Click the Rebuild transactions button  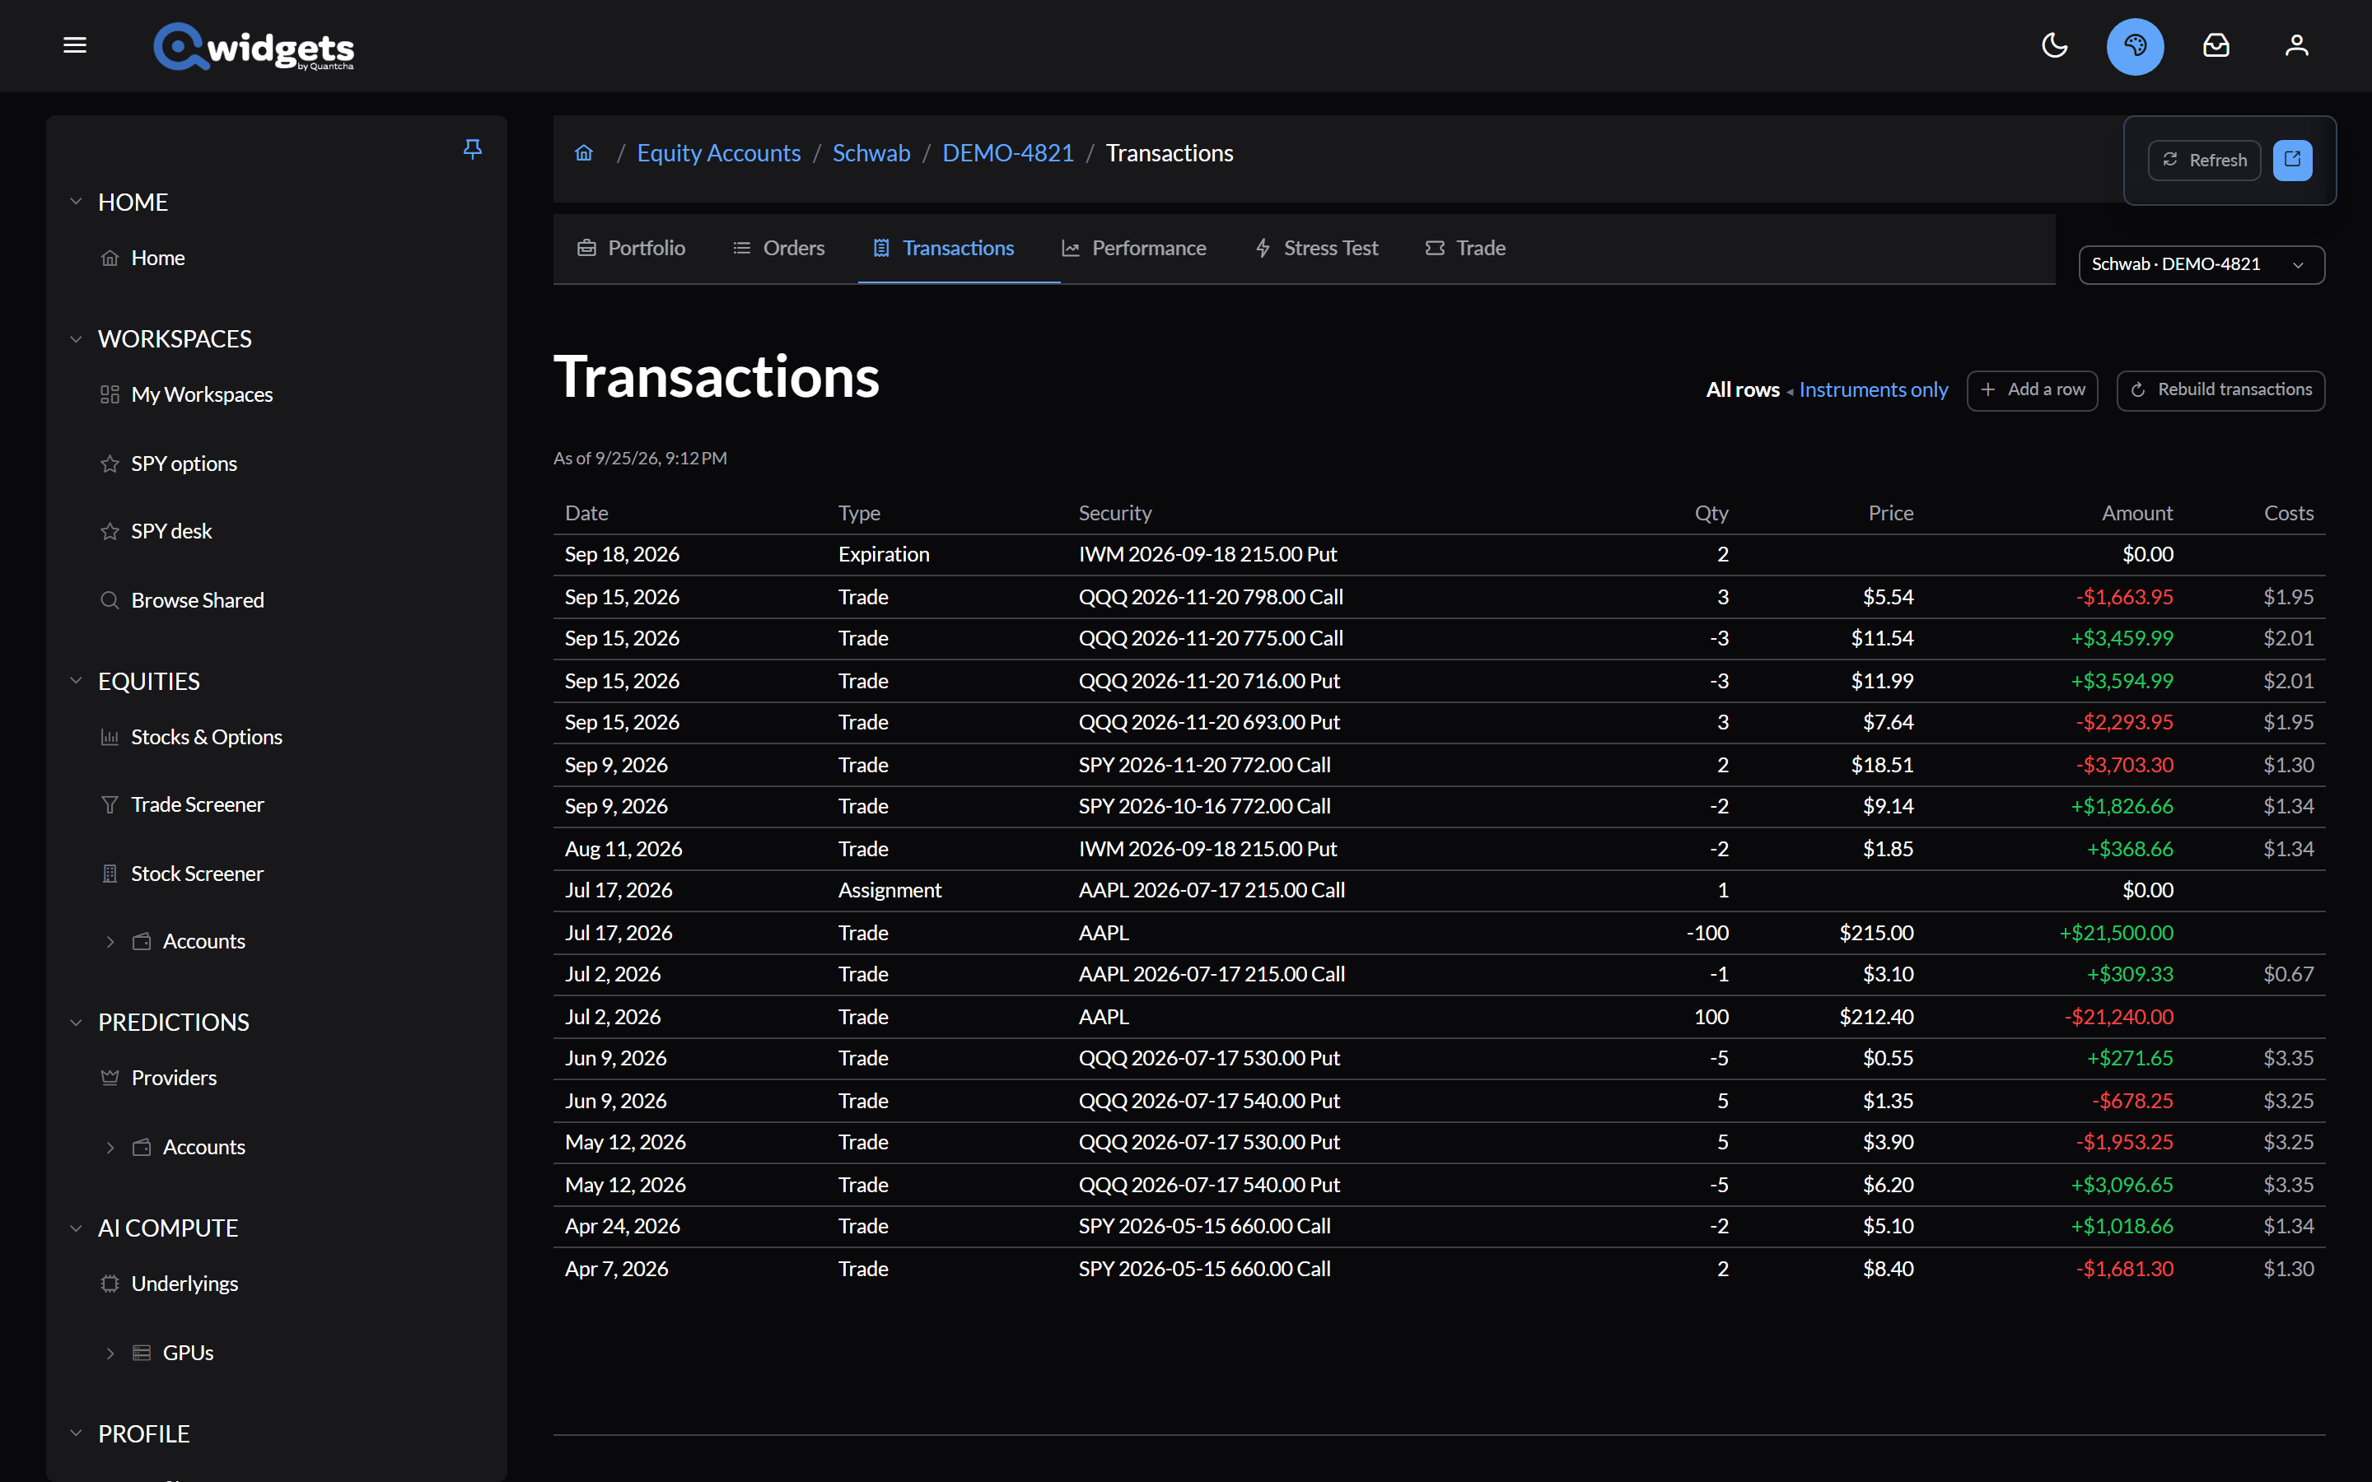[2220, 390]
